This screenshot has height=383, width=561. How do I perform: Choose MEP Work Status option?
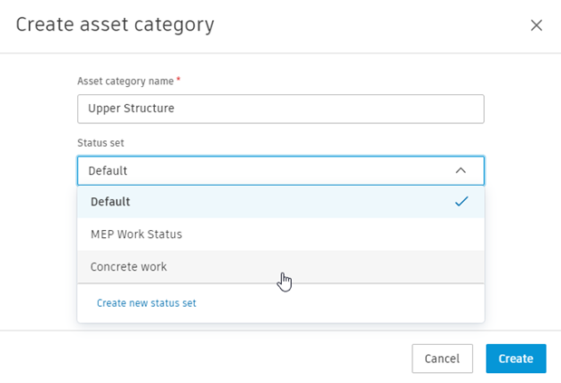point(281,235)
